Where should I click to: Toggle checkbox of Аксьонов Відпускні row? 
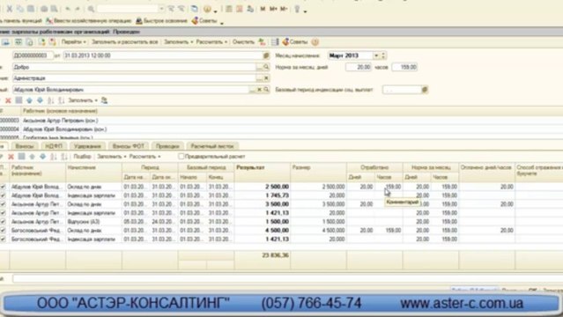(x=3, y=222)
